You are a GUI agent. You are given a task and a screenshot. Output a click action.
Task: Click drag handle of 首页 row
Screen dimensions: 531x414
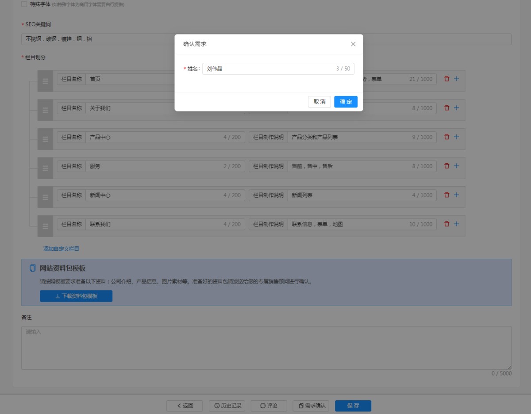coord(45,81)
